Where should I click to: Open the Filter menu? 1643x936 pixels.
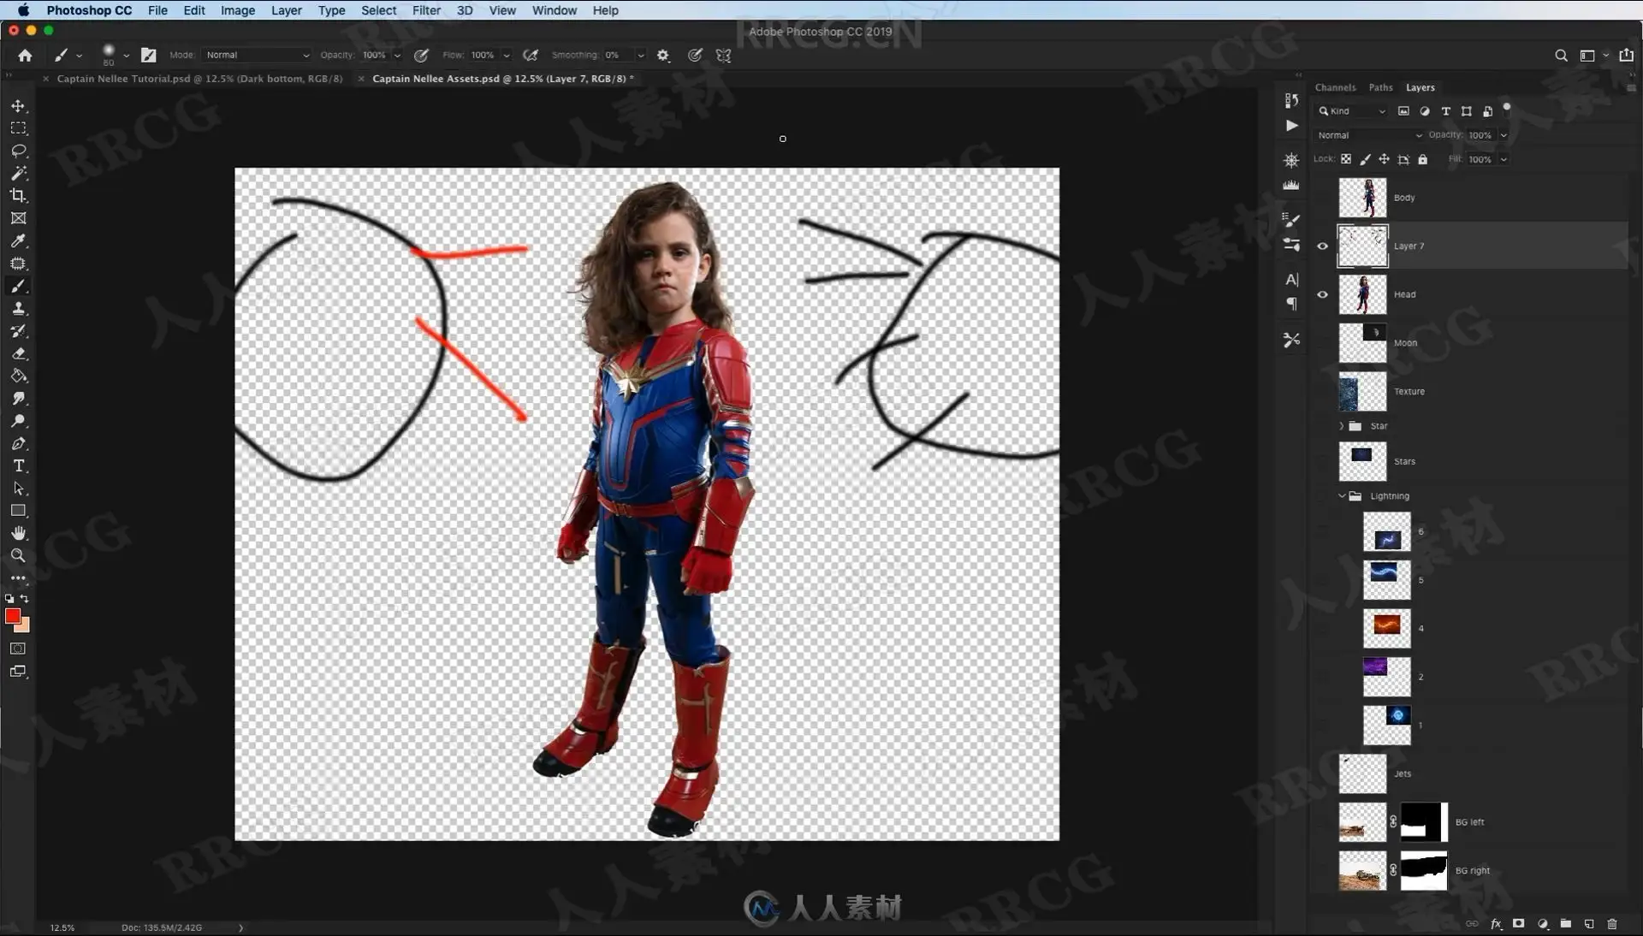(x=426, y=10)
